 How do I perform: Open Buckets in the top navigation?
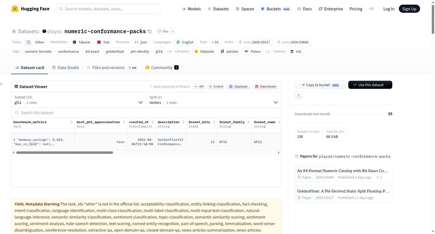point(275,9)
